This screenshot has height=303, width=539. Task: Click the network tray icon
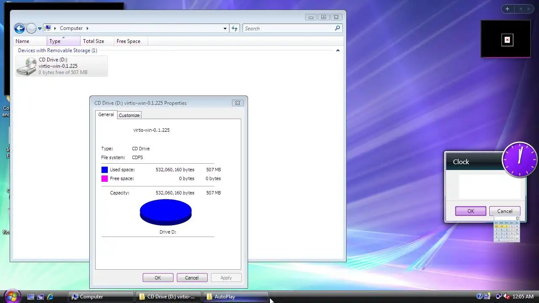click(499, 296)
